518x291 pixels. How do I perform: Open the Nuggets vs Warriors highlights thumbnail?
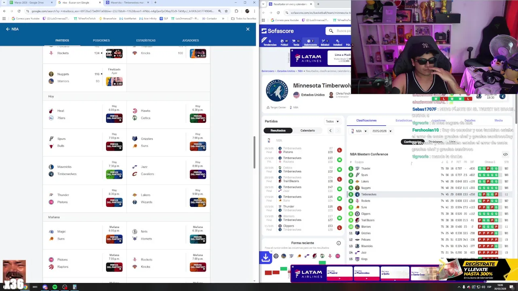[x=114, y=81]
